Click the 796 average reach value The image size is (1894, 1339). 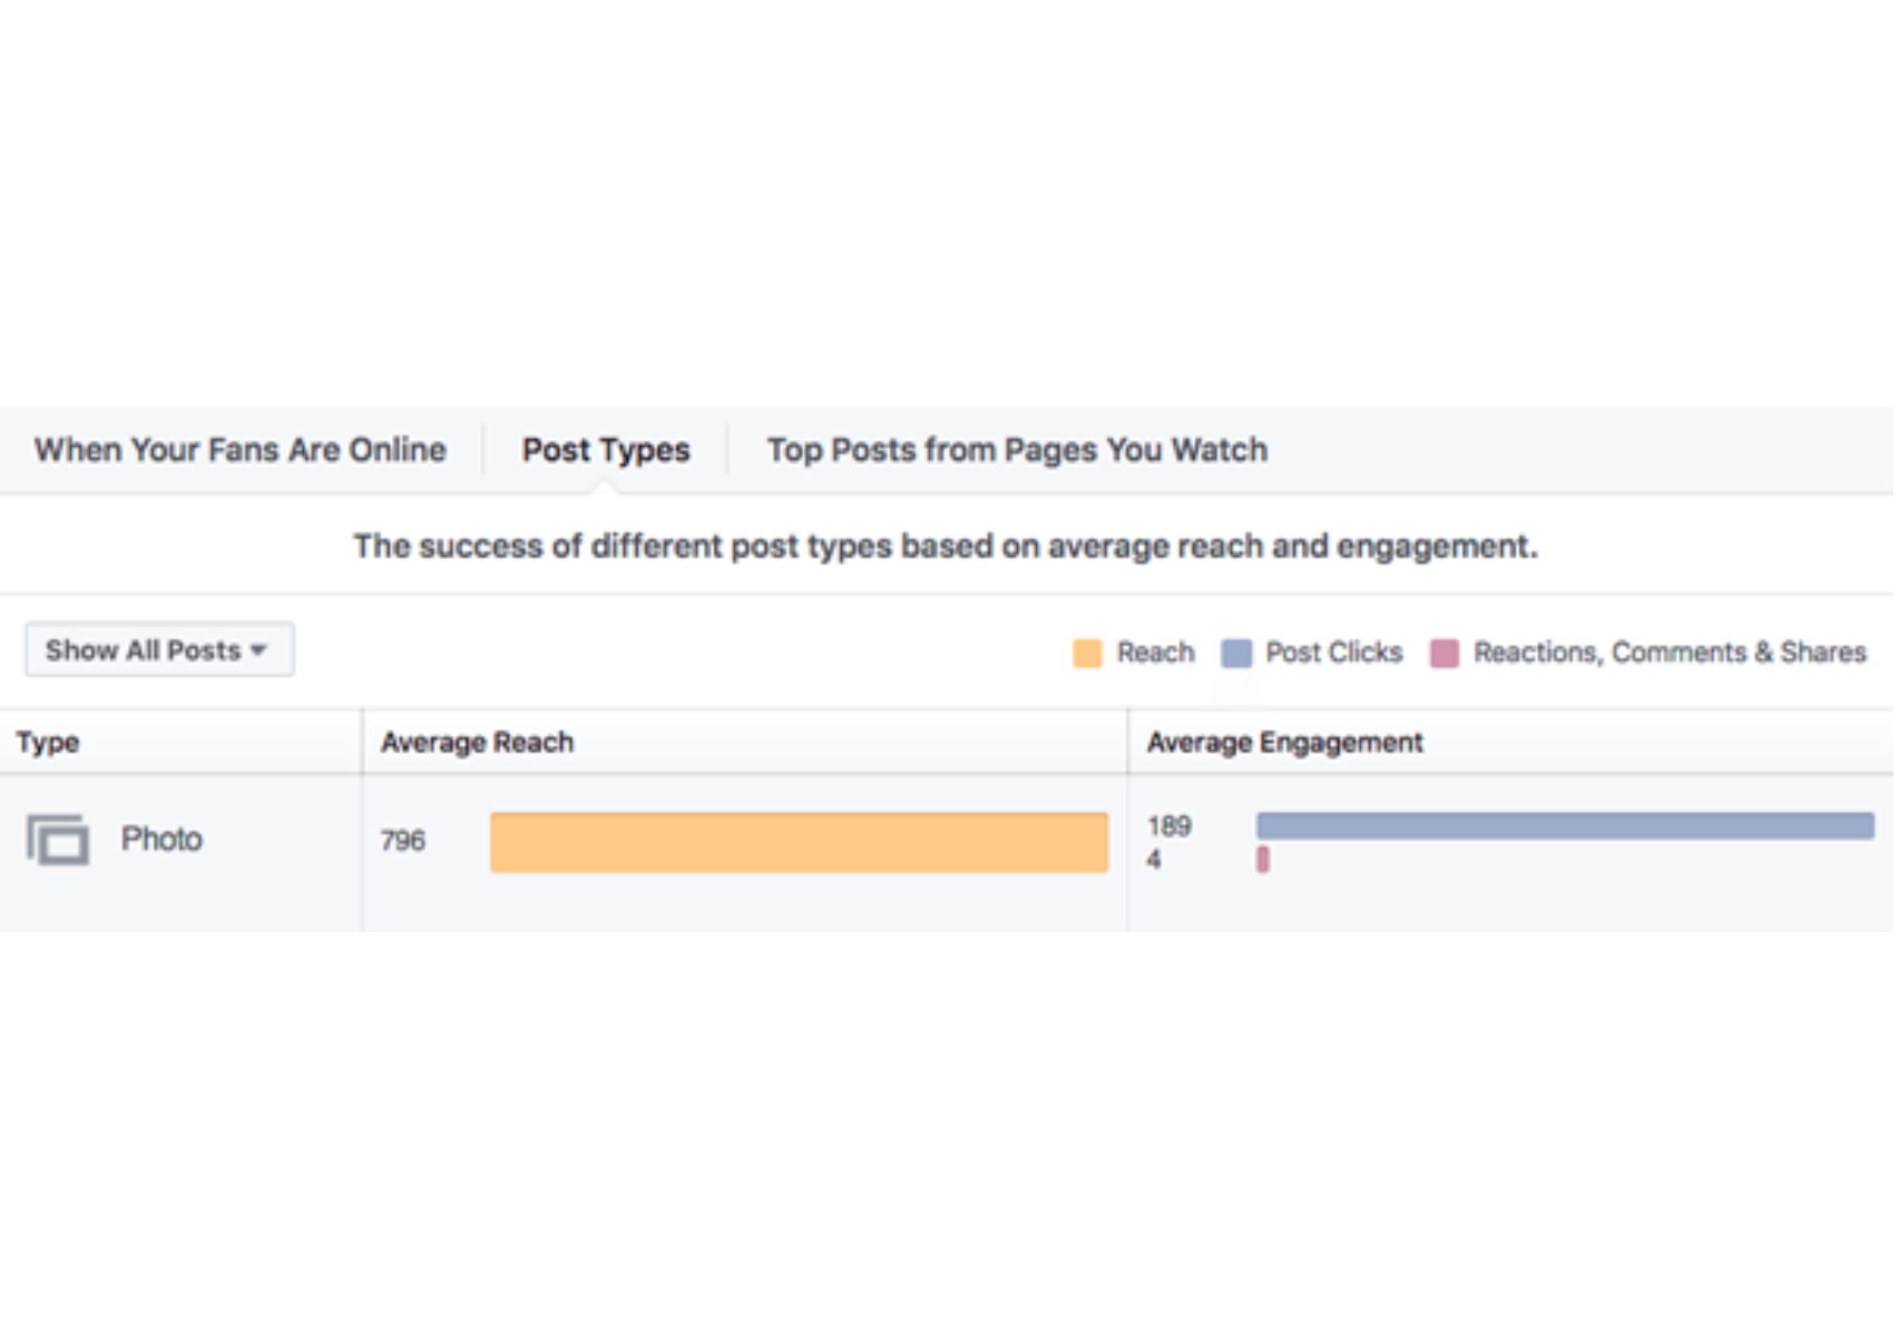tap(402, 841)
